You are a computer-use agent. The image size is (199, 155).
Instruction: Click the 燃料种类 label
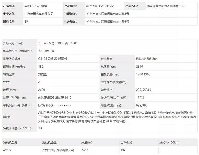(107, 59)
